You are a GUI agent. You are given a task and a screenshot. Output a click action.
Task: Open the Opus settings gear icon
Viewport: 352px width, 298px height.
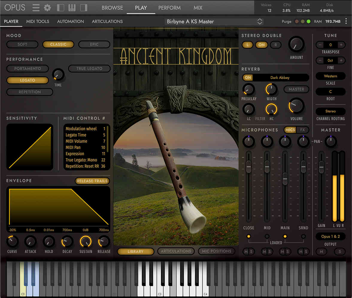click(x=47, y=8)
